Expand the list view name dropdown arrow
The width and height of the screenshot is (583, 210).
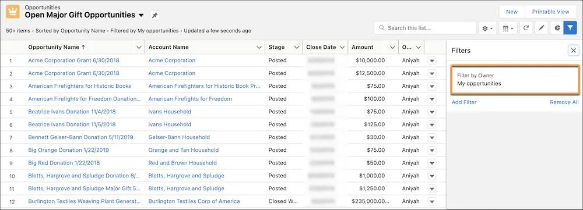(x=141, y=16)
